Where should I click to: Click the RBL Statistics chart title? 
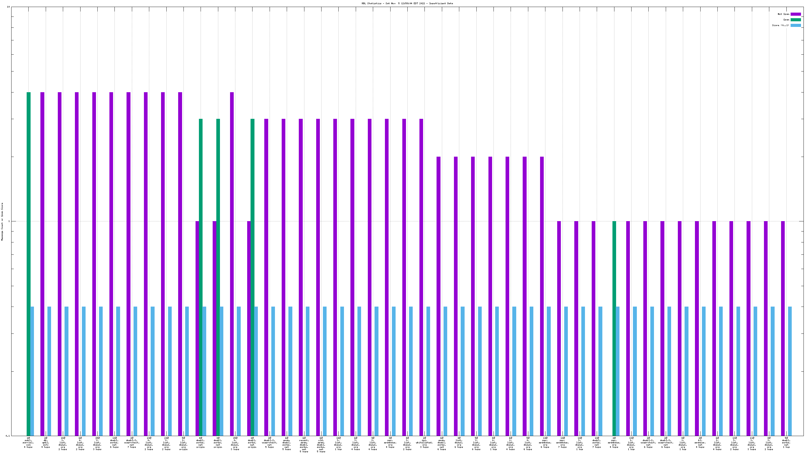tap(407, 3)
